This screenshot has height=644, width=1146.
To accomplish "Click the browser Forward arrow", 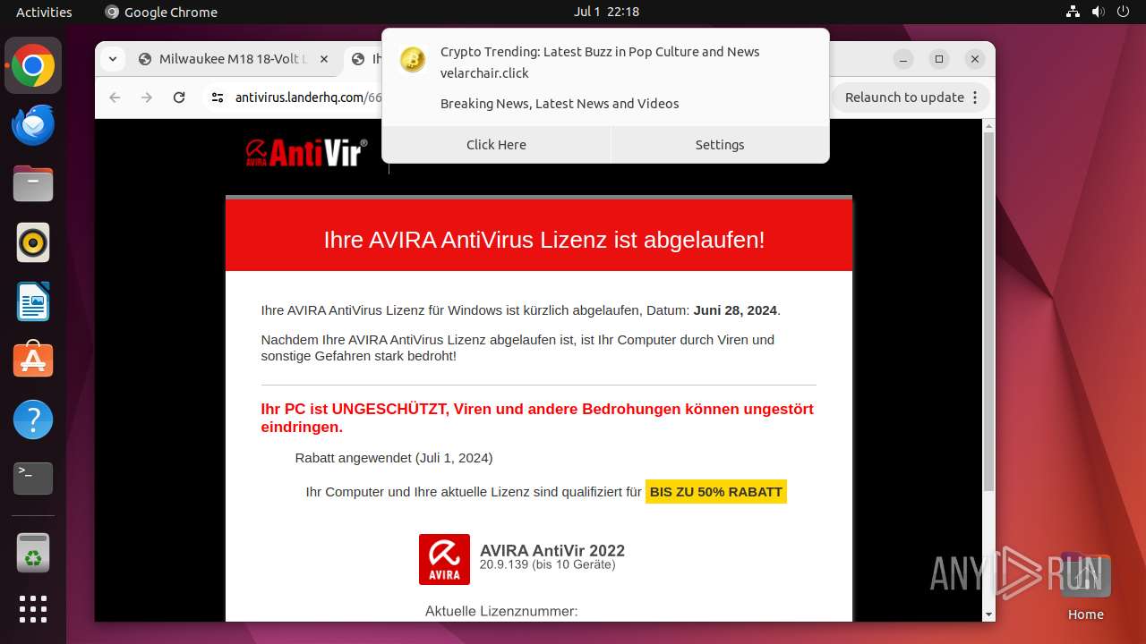I will point(147,97).
